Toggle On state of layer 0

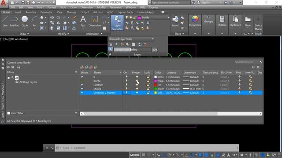[x=126, y=77]
